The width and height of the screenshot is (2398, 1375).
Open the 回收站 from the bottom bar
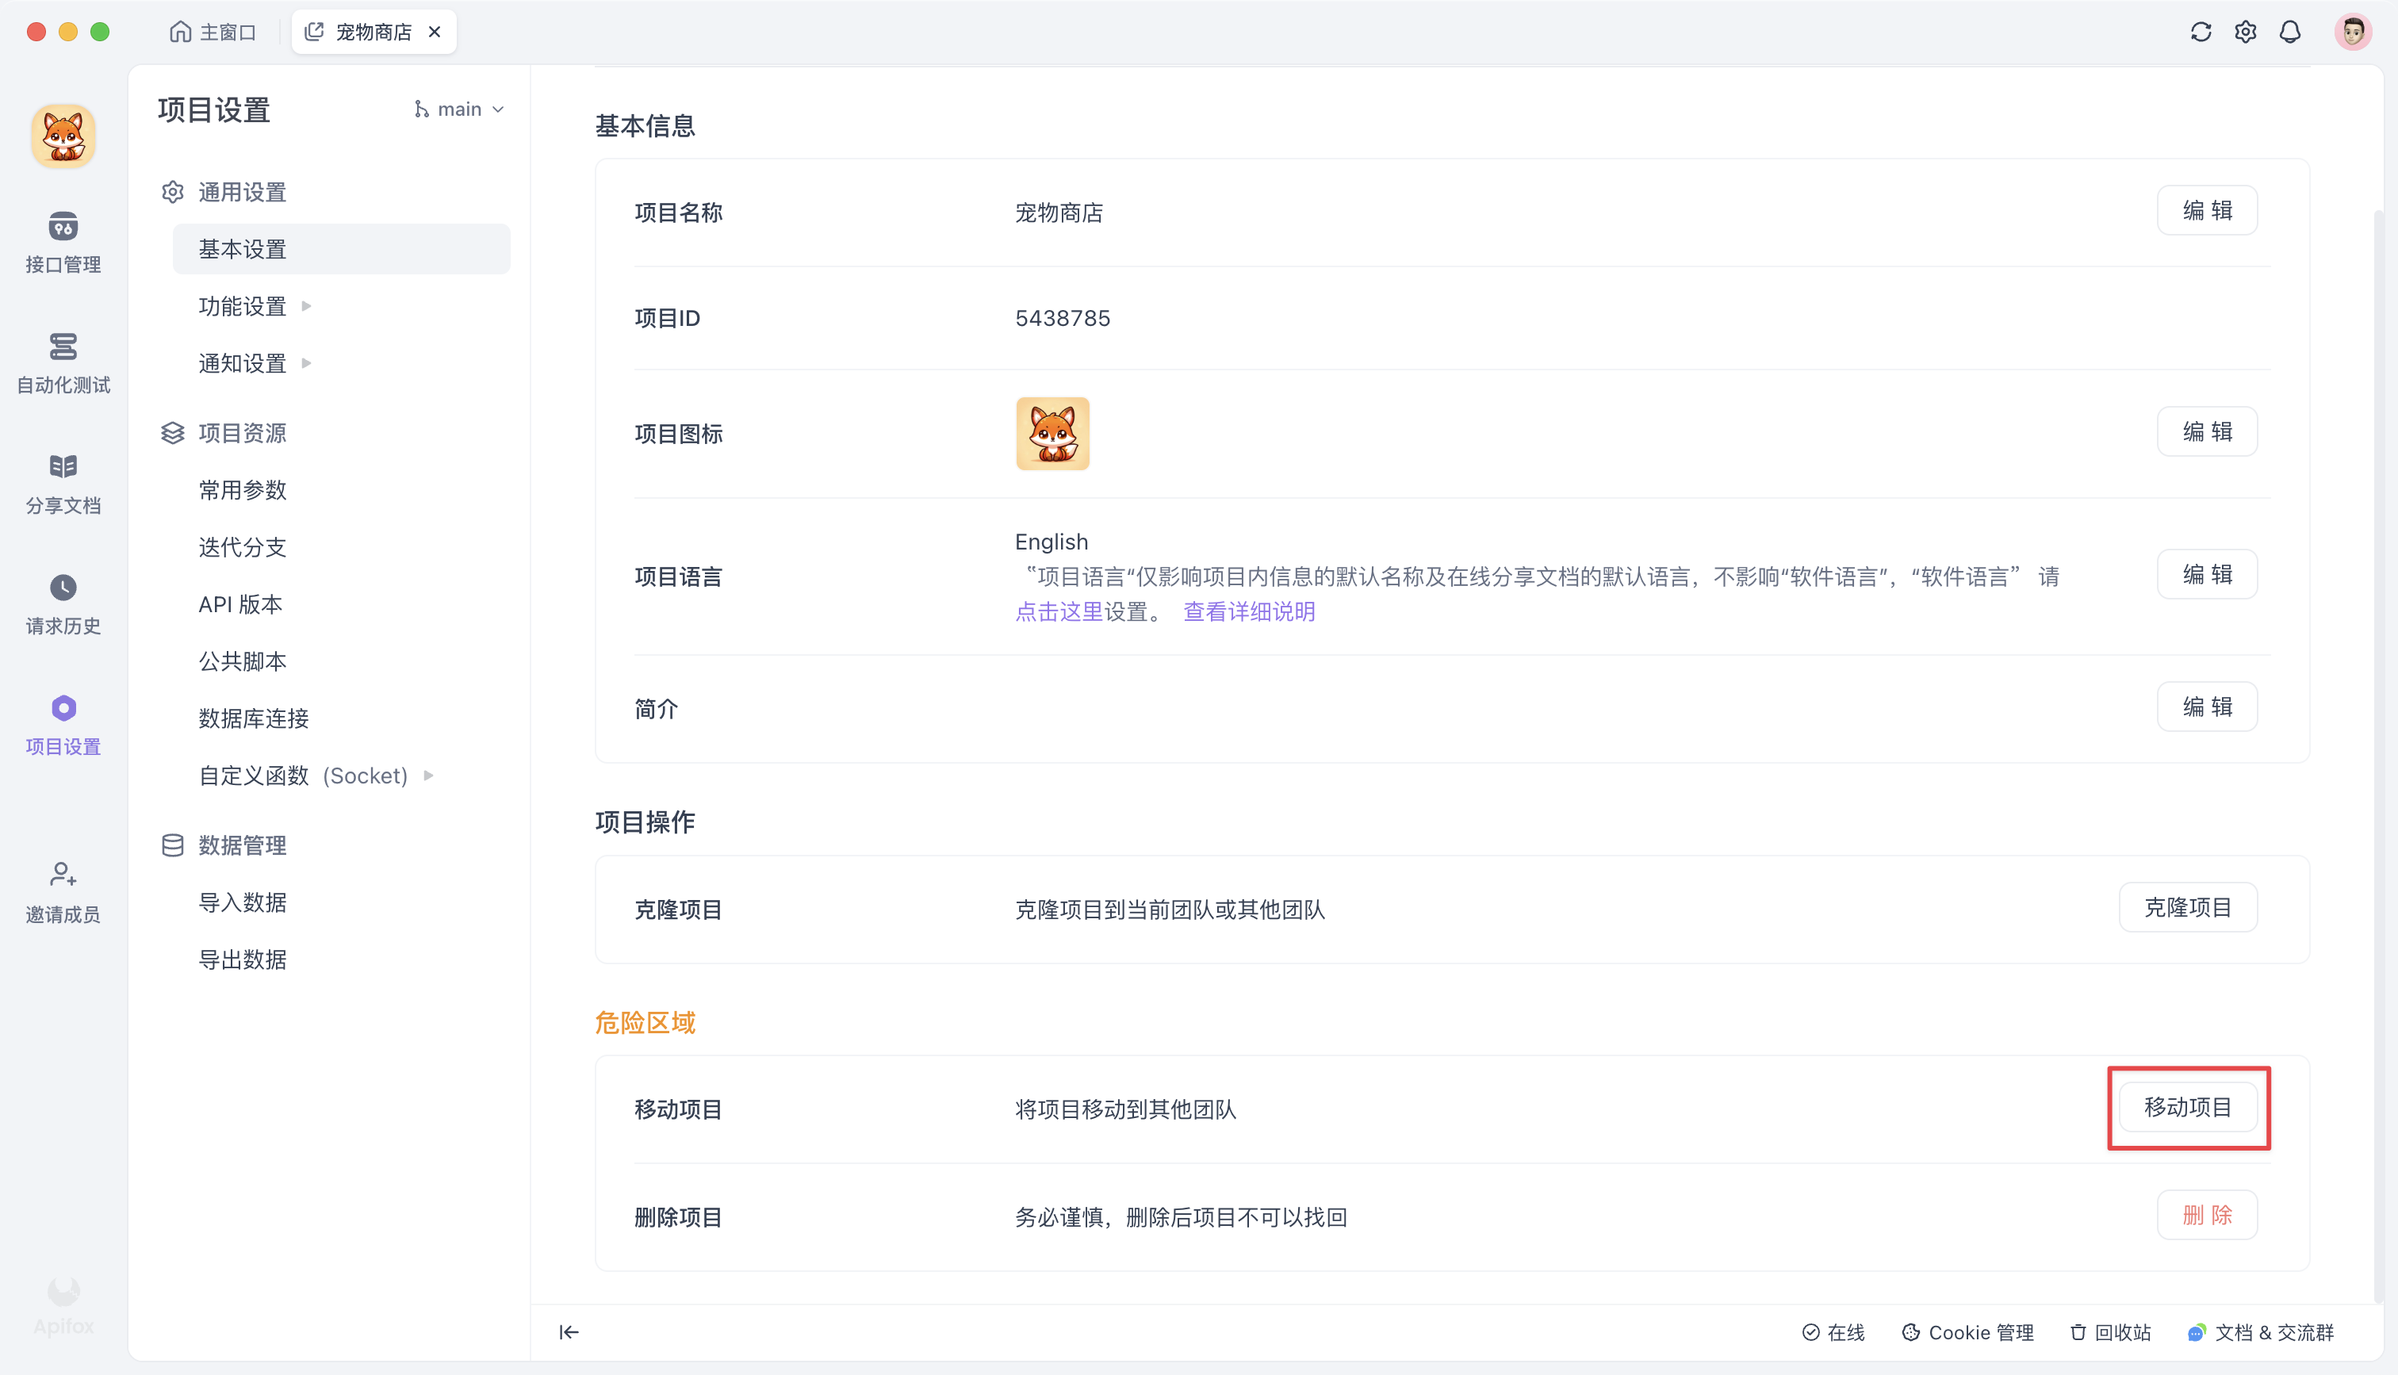point(2111,1332)
